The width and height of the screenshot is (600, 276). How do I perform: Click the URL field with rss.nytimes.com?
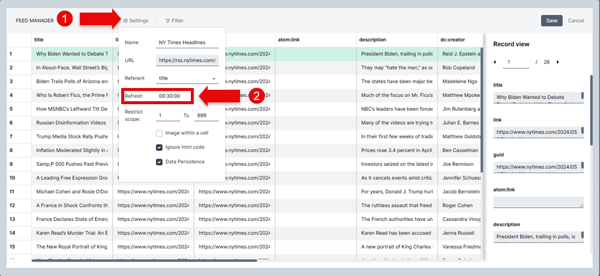click(x=187, y=60)
